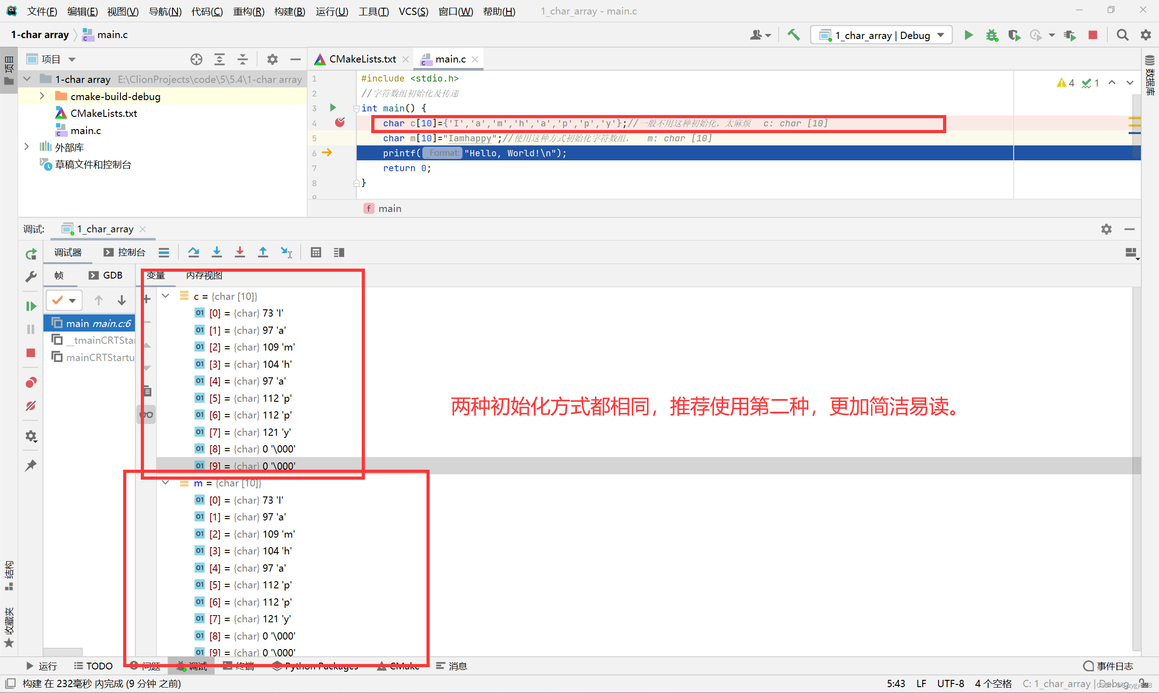The height and width of the screenshot is (693, 1159).
Task: Hide the project tool window
Action: pyautogui.click(x=295, y=59)
